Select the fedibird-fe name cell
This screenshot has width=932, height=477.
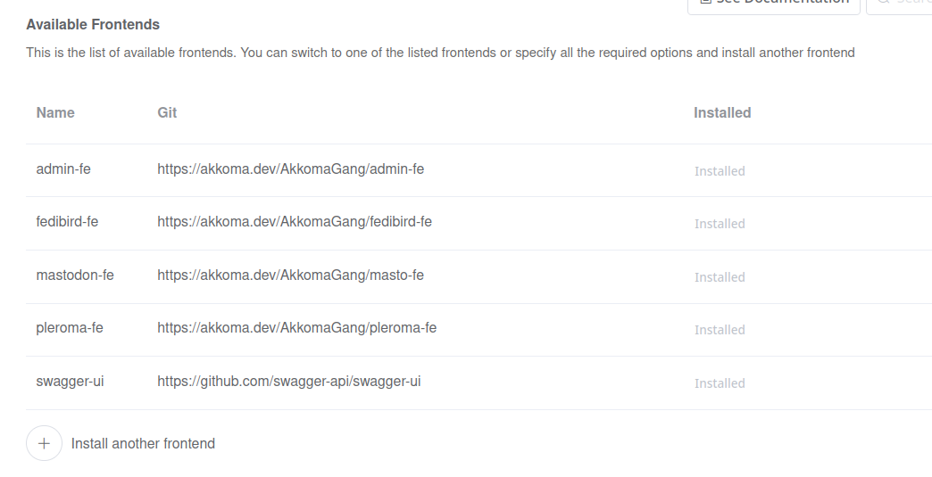tap(67, 221)
